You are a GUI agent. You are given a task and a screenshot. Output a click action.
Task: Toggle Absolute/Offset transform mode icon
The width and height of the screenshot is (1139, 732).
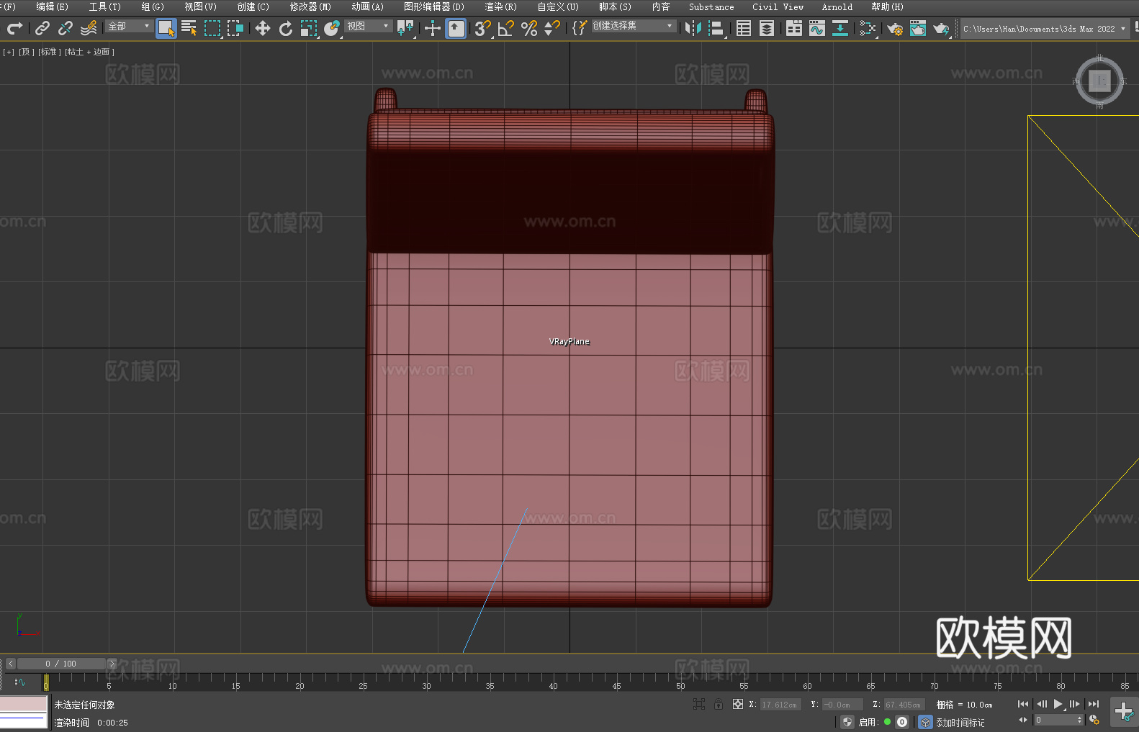tap(737, 704)
